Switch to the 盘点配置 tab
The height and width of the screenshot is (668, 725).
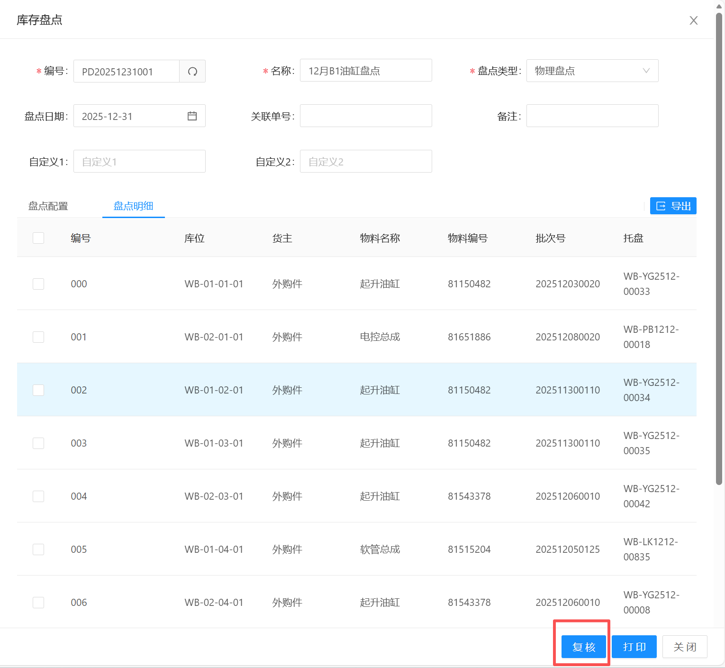click(x=48, y=206)
